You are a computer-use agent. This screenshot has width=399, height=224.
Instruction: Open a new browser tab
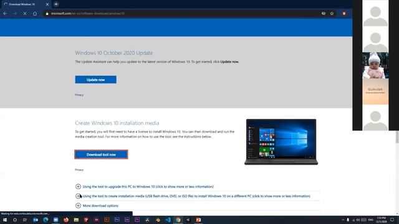coord(56,4)
